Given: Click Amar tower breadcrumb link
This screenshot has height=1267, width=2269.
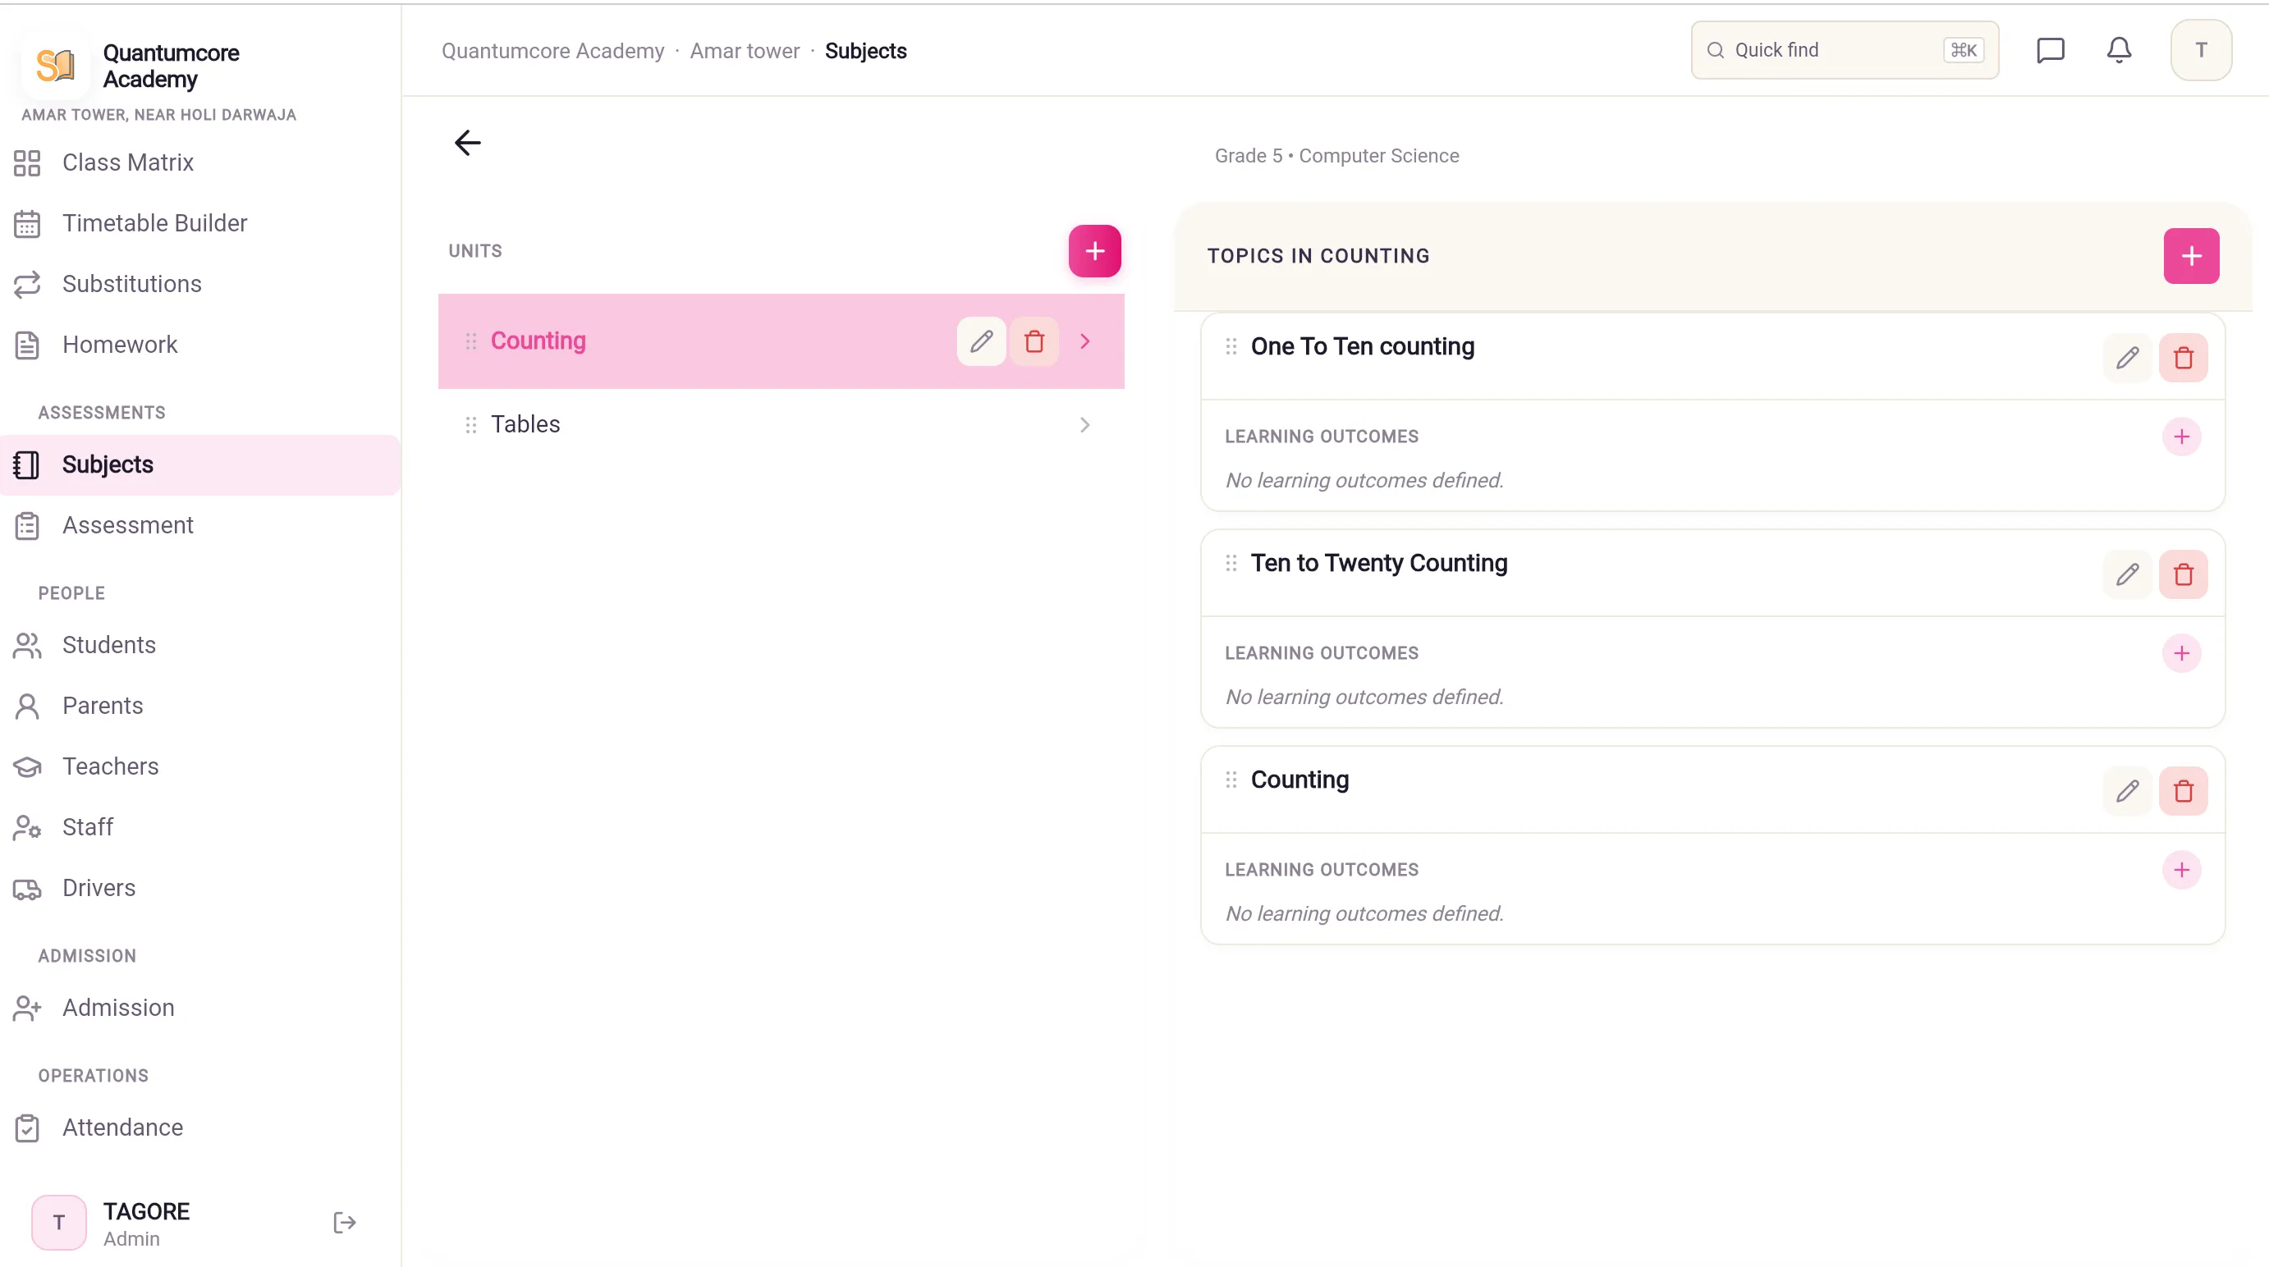Looking at the screenshot, I should tap(745, 51).
